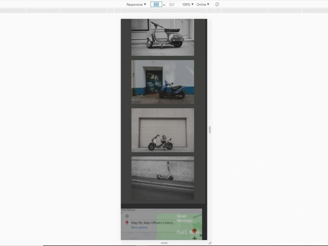Open the Responsive device dropdown
The height and width of the screenshot is (246, 328).
136,4
